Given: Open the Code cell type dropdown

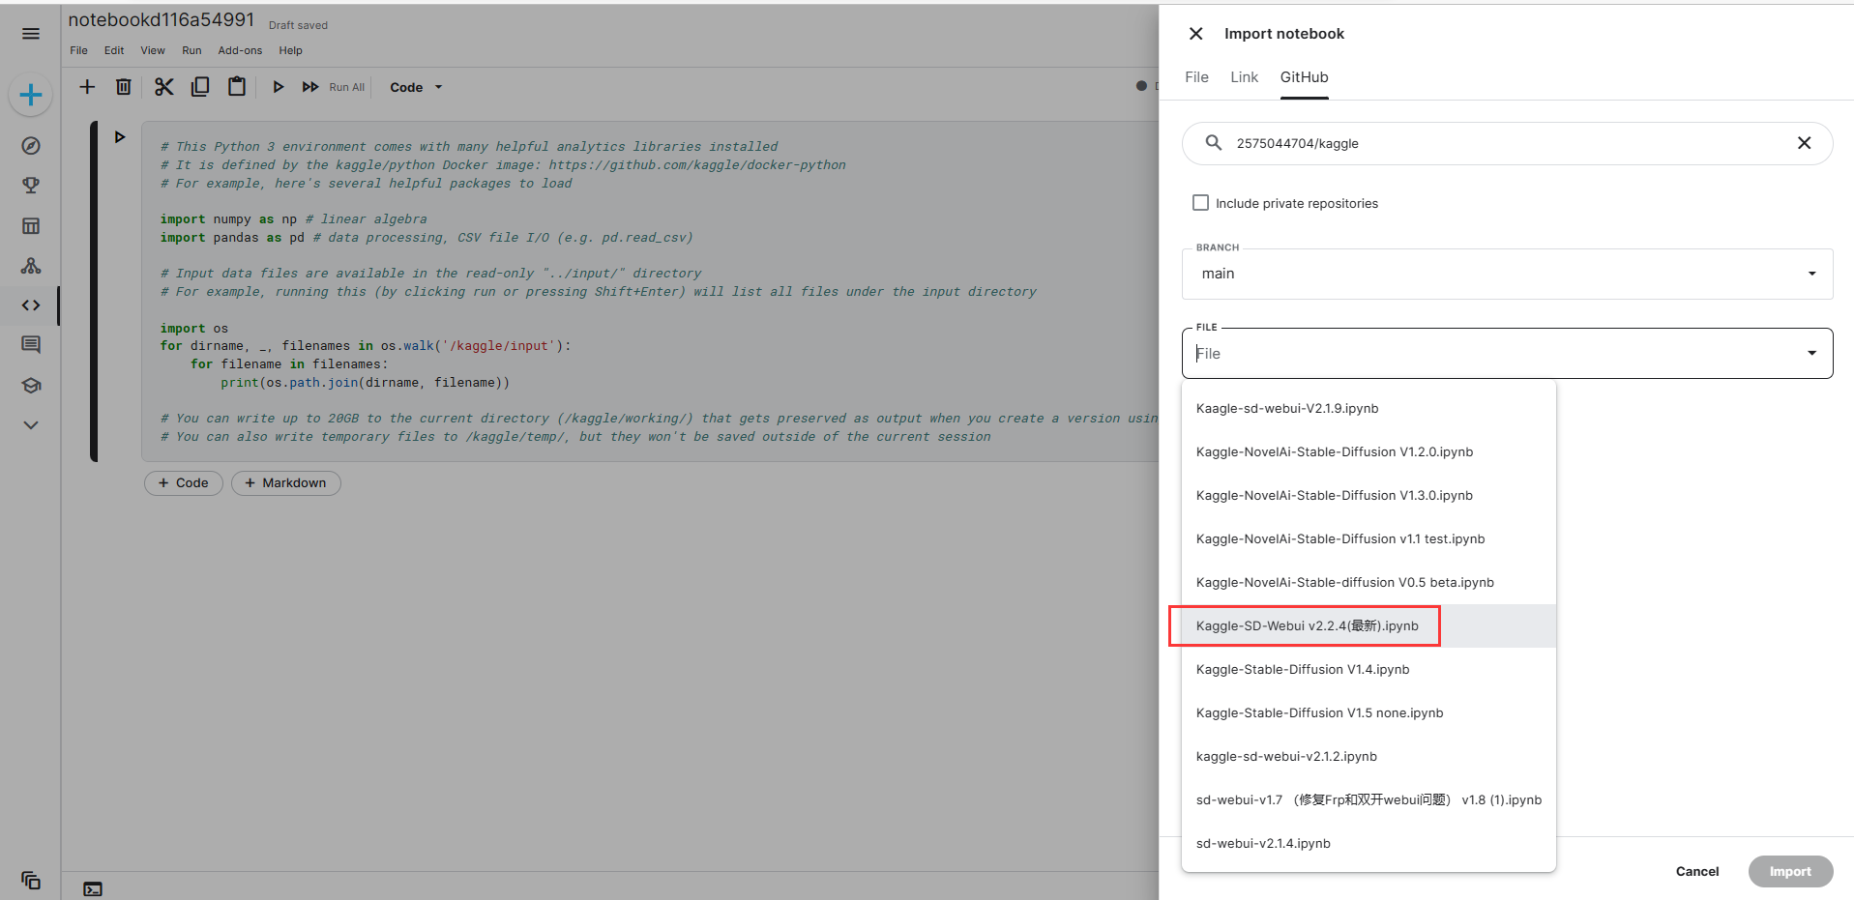Looking at the screenshot, I should (416, 87).
